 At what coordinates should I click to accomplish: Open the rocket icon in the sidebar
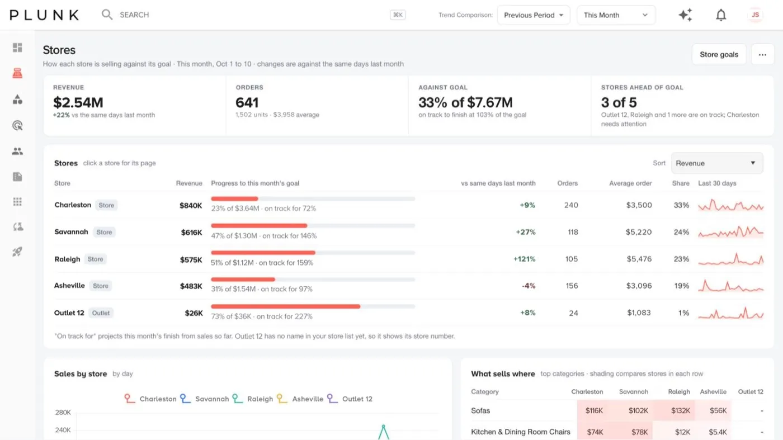pyautogui.click(x=17, y=252)
